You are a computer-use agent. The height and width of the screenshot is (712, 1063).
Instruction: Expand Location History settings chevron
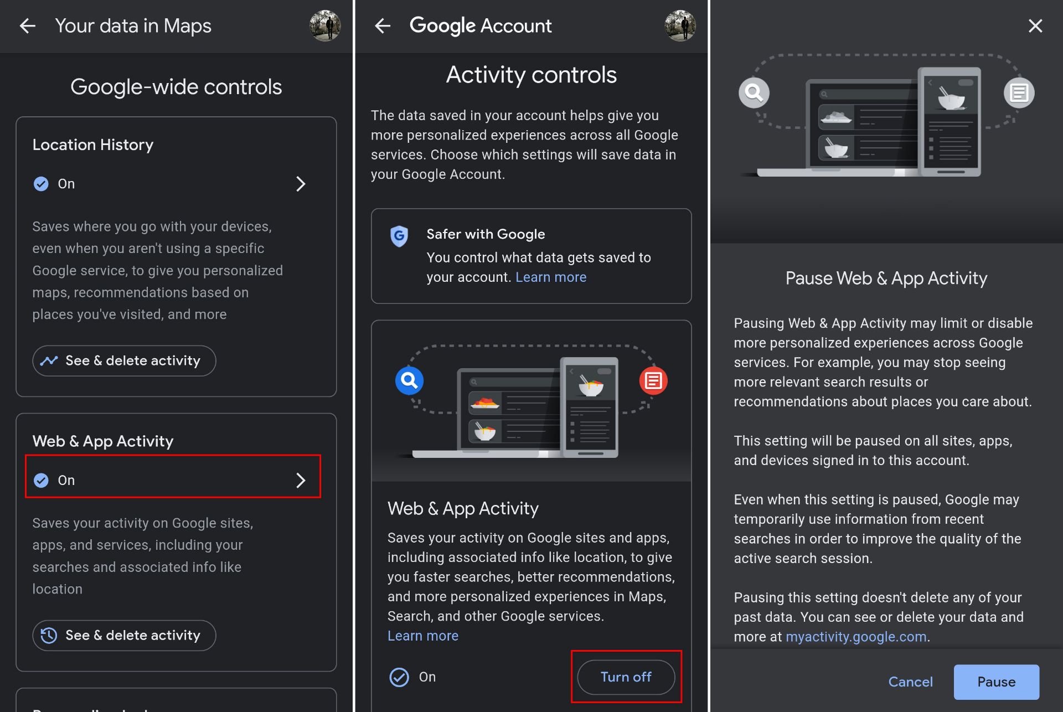coord(301,184)
